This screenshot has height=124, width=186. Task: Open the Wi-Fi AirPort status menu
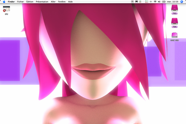(x=155, y=2)
